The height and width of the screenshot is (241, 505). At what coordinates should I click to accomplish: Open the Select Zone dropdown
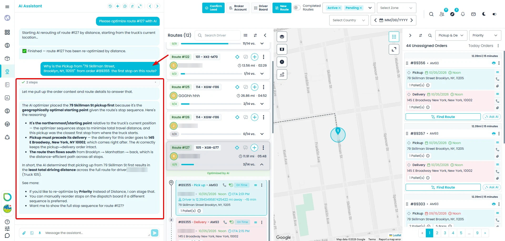396,8
